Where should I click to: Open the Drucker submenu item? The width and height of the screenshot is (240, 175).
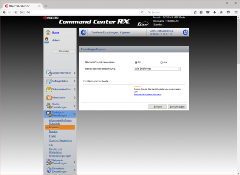point(53,132)
